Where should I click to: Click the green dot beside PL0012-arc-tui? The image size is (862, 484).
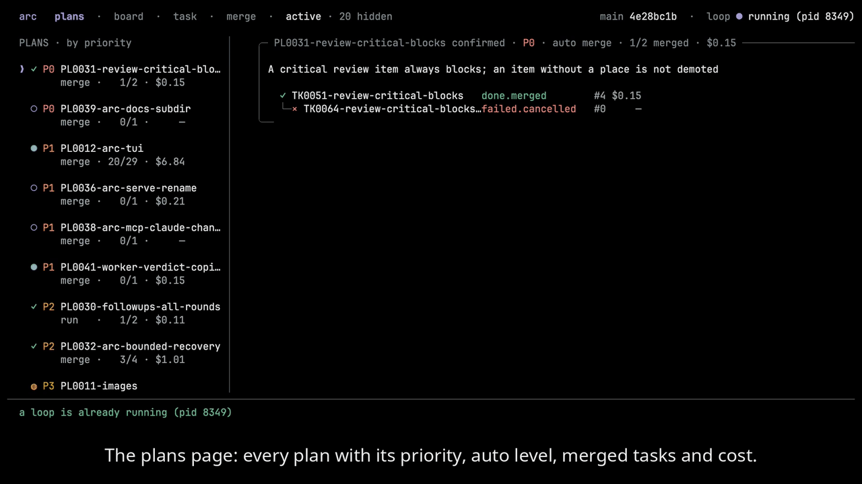pyautogui.click(x=34, y=149)
